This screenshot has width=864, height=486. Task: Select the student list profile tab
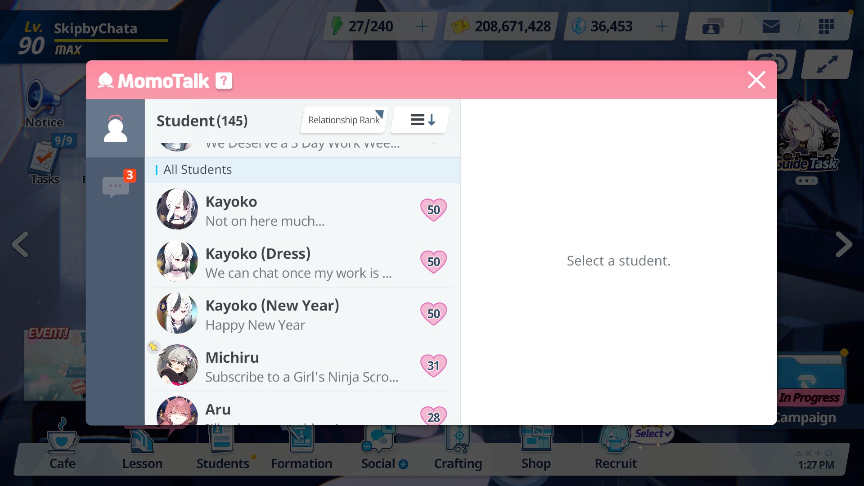(x=116, y=129)
